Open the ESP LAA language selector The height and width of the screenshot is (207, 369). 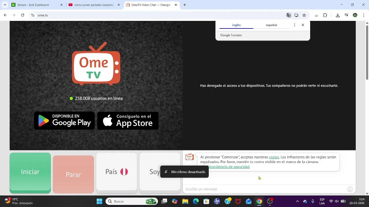pyautogui.click(x=322, y=201)
